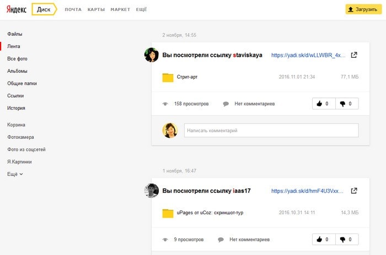
Task: Click the Загрузить upload button
Action: 363,9
